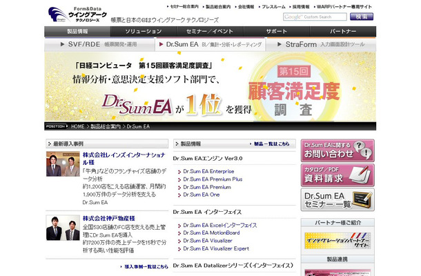Open the 株式会社神戸物産様 case link
Viewport: 421px width, 276px height.
coord(109,218)
